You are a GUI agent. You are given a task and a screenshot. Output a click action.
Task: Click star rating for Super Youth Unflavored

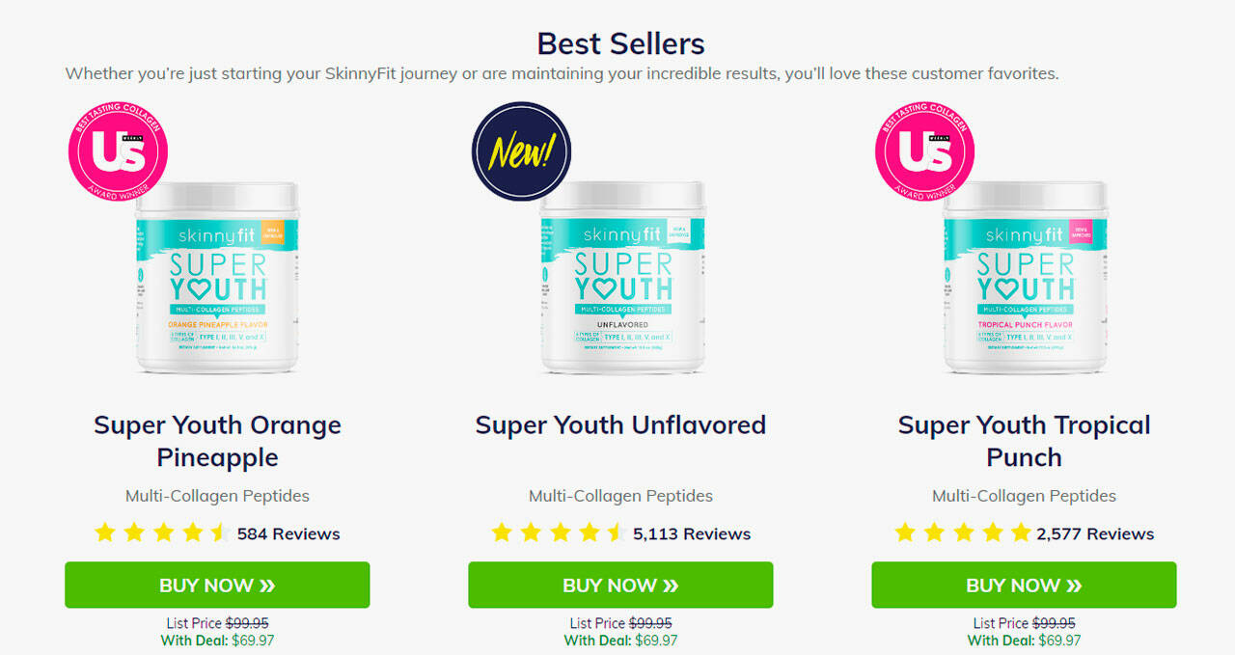(x=557, y=532)
